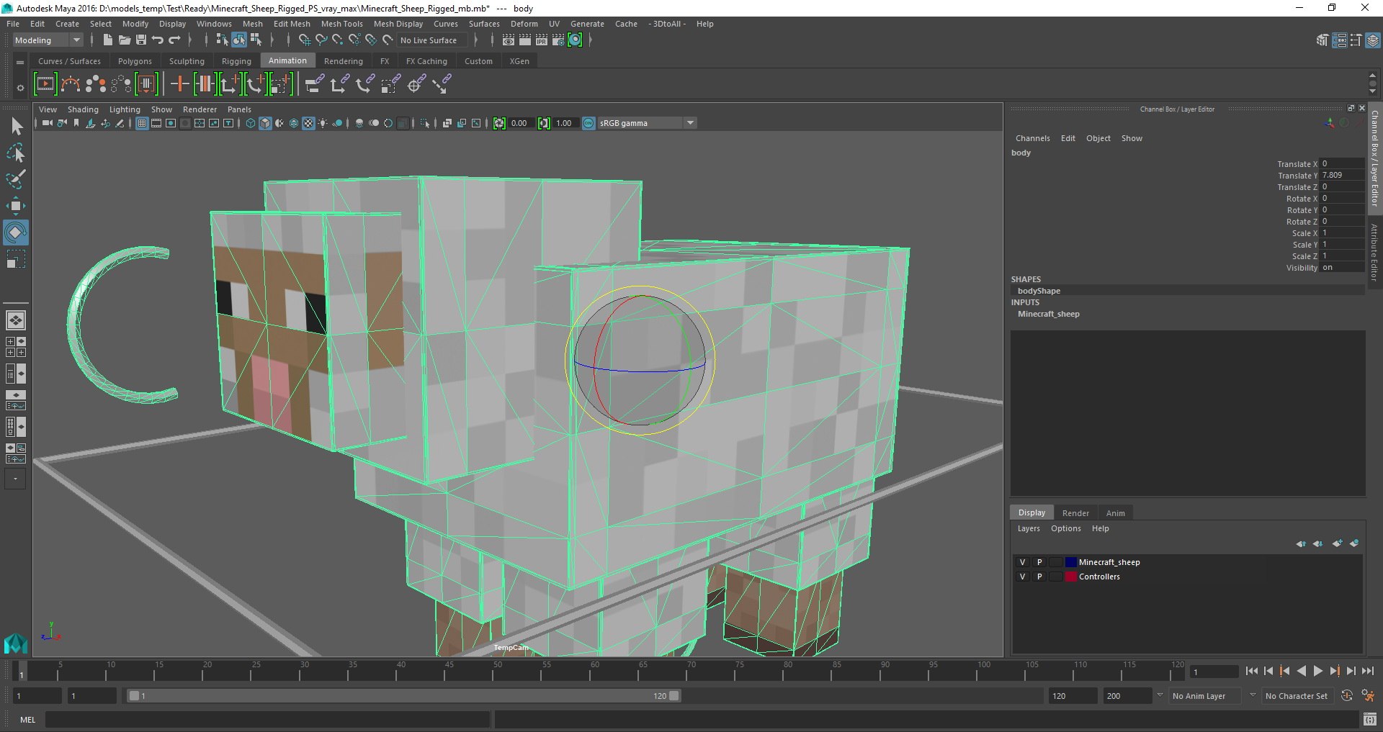Open the Mesh Tools menu
1383x732 pixels.
341,24
